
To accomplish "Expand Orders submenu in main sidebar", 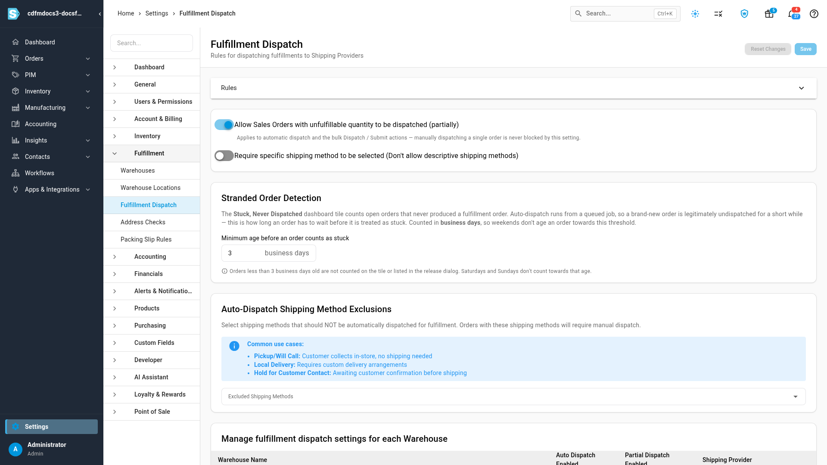I will pos(88,59).
